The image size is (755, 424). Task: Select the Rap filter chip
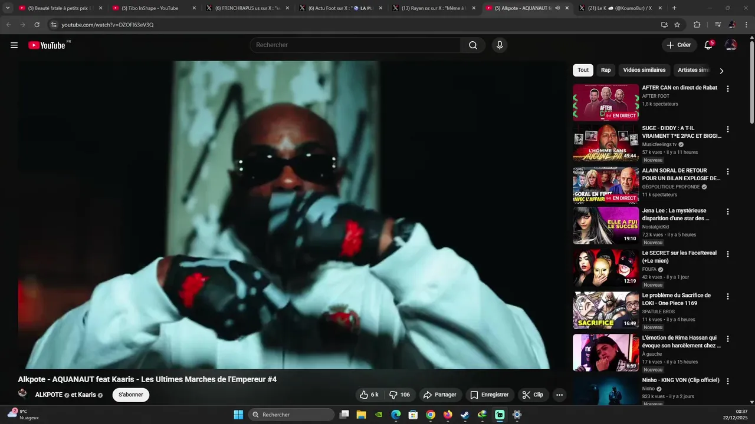coord(606,70)
